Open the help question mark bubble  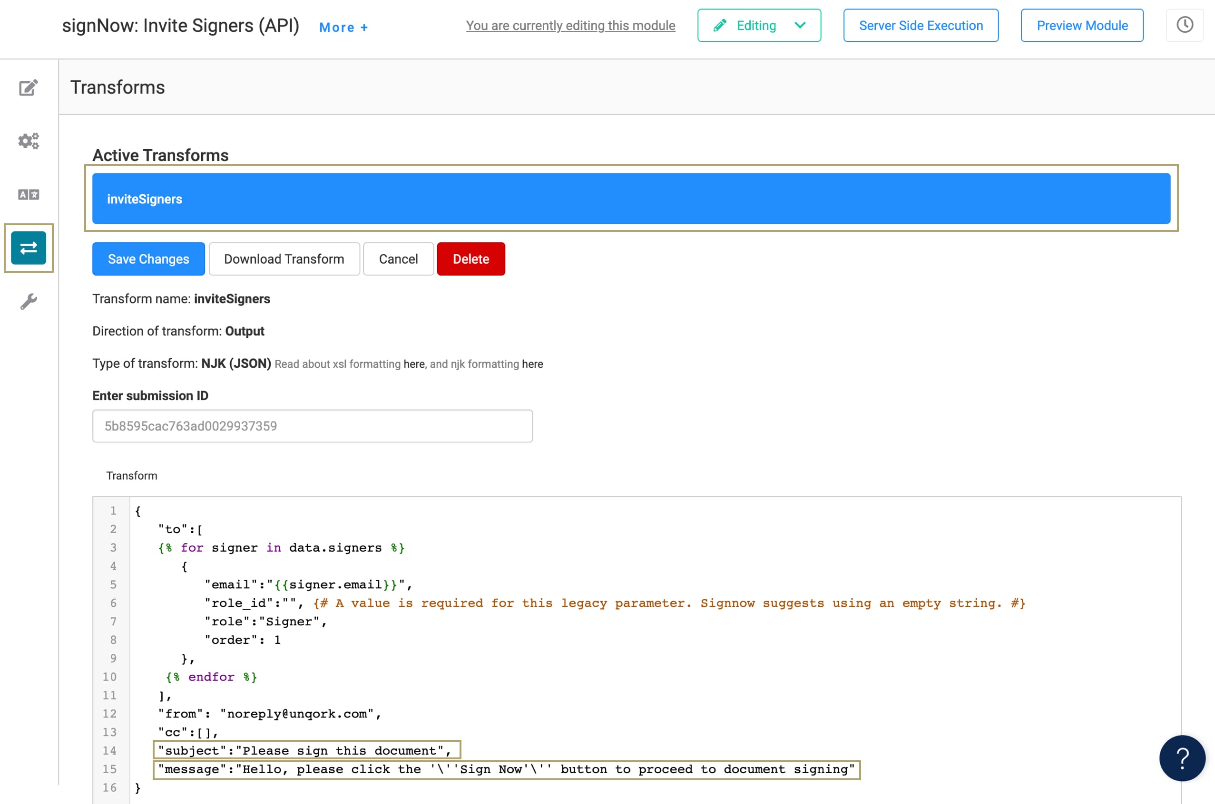tap(1182, 758)
